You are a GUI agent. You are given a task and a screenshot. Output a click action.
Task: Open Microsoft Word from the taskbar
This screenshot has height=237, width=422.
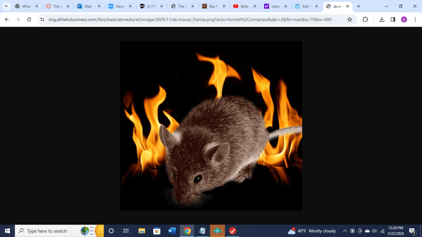point(172,231)
